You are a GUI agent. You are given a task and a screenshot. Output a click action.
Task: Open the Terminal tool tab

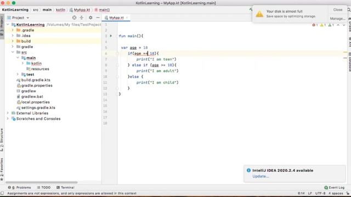click(x=65, y=187)
